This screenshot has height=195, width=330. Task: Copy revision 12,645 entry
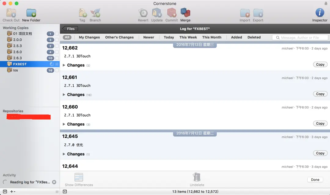tap(320, 153)
